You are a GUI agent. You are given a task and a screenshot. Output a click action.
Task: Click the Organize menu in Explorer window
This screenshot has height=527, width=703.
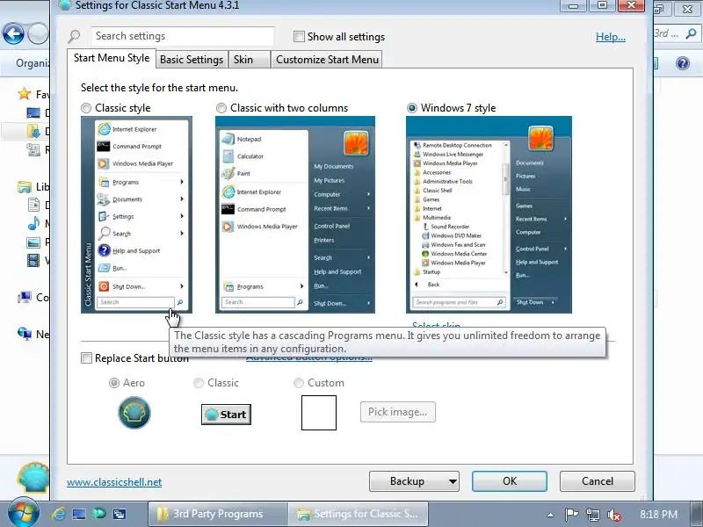tap(33, 63)
